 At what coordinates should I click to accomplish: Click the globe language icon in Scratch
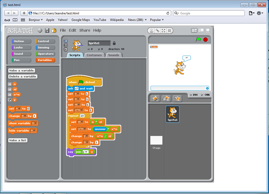(x=40, y=31)
